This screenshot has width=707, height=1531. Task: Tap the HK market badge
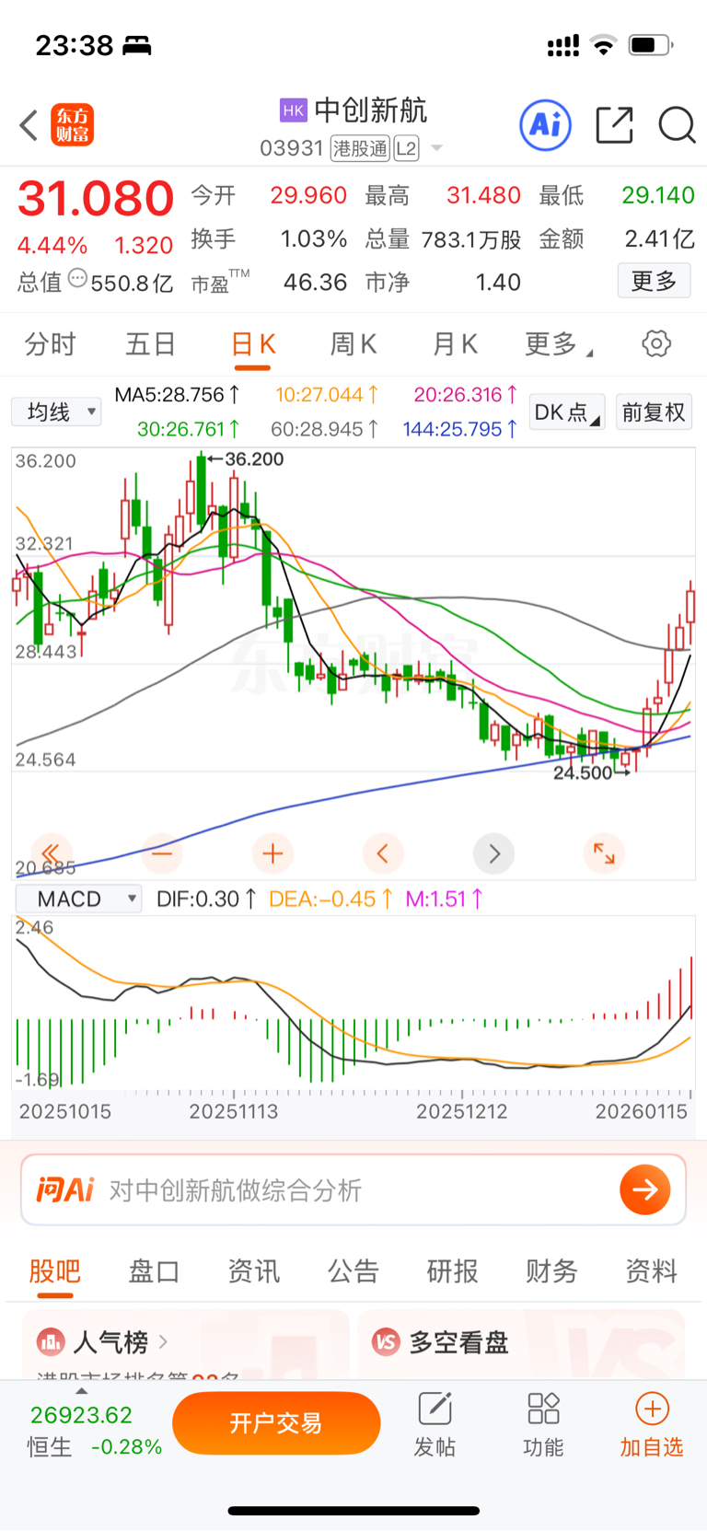pyautogui.click(x=293, y=110)
